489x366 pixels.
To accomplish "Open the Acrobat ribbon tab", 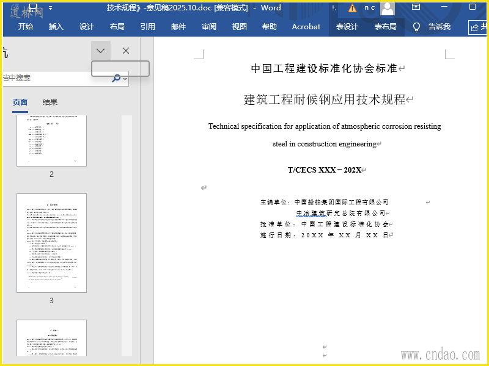I will pyautogui.click(x=306, y=27).
